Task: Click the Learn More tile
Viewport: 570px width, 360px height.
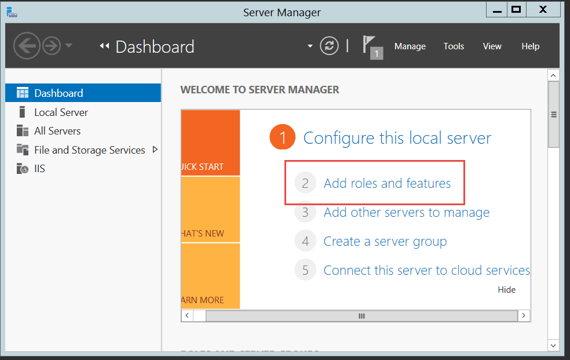Action: [210, 276]
